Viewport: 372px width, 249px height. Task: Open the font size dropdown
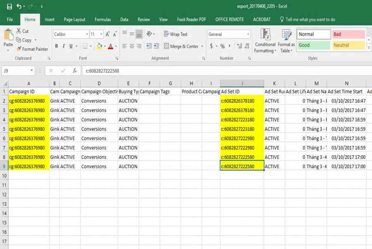[101, 34]
